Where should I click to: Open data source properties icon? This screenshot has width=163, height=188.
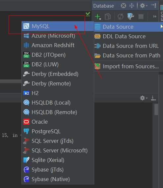click(130, 16)
